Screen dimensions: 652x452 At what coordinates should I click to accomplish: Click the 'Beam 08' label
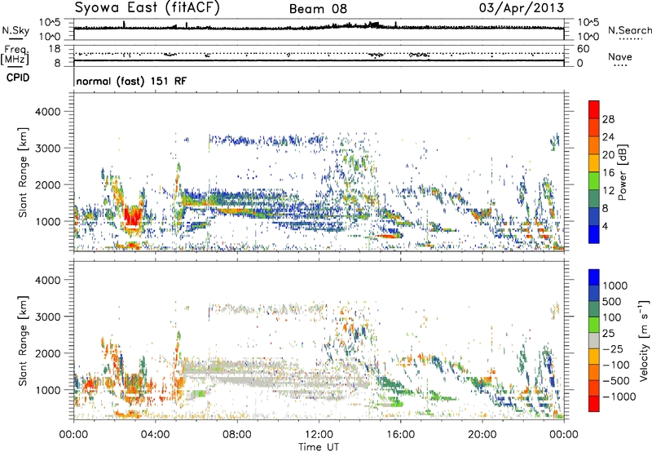pos(318,9)
